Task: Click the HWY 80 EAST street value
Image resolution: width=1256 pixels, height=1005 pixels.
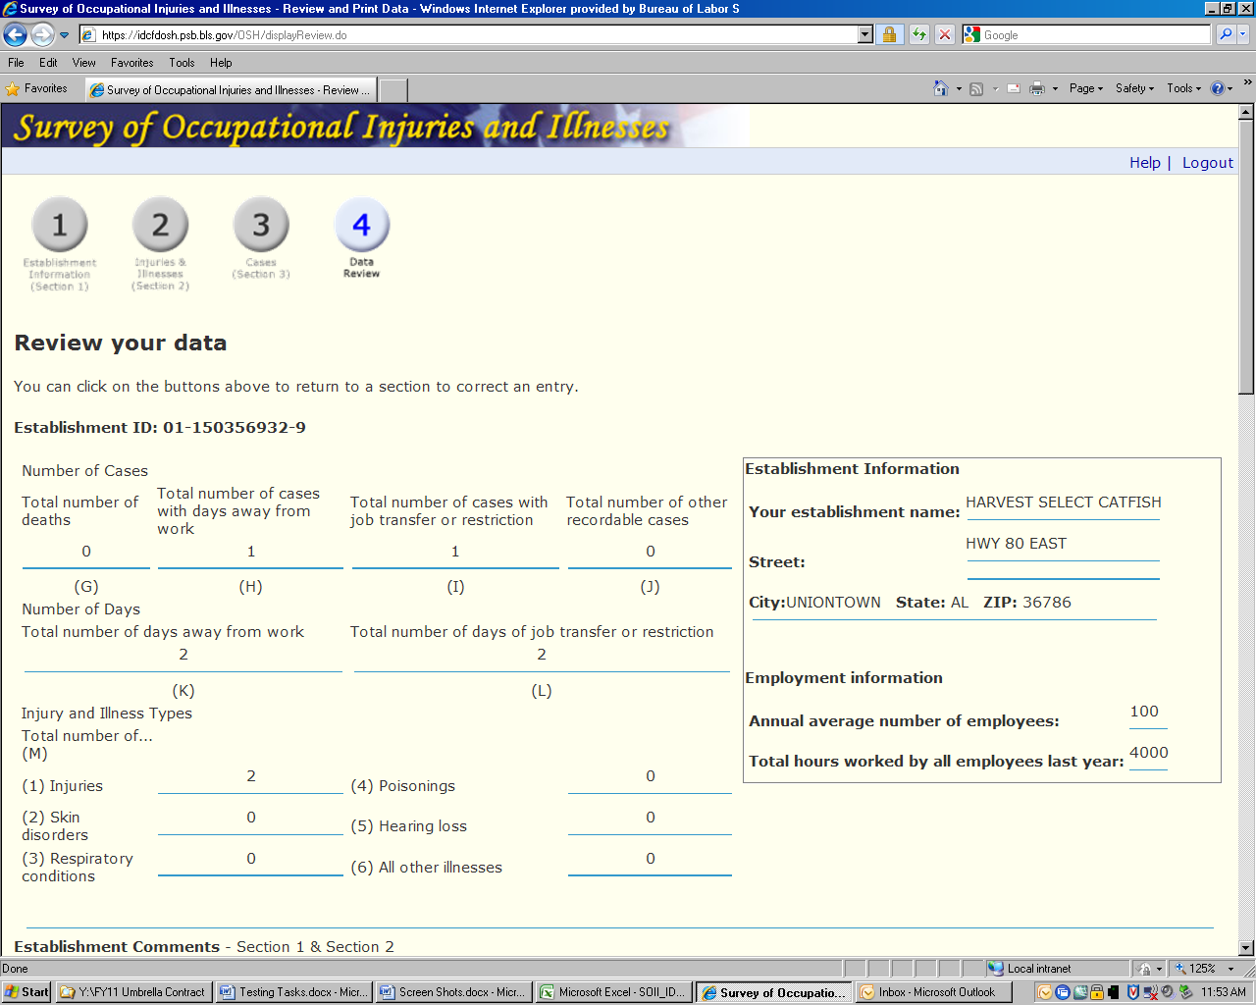Action: (1016, 544)
